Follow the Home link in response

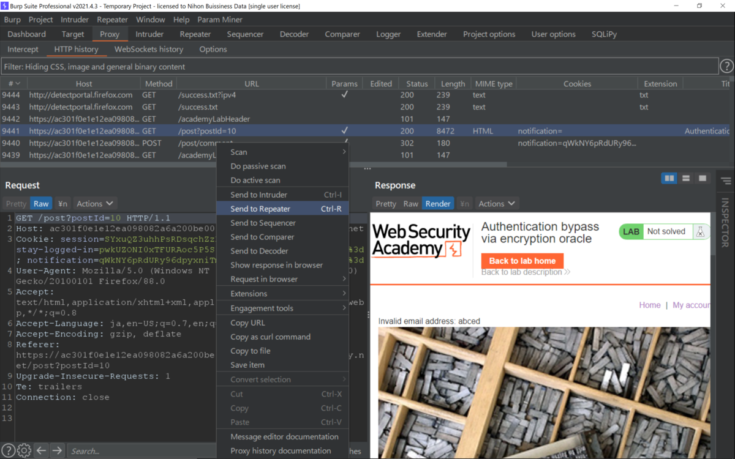(650, 305)
